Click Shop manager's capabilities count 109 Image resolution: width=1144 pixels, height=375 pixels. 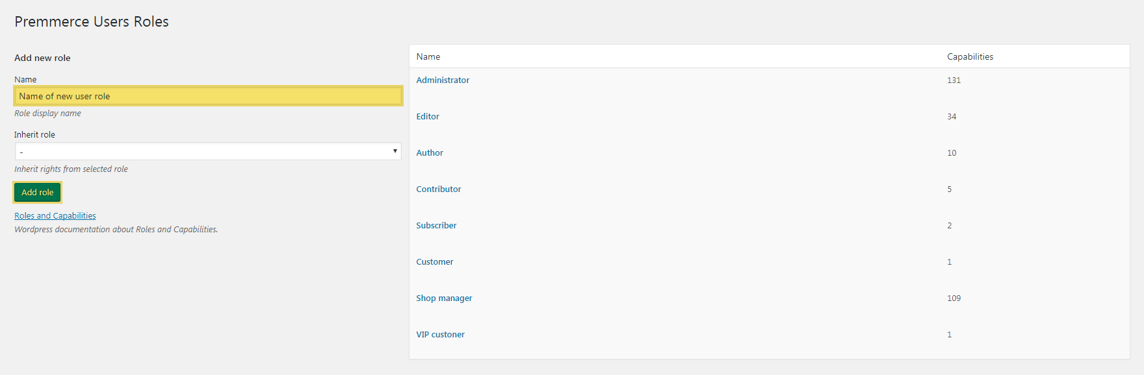(954, 298)
